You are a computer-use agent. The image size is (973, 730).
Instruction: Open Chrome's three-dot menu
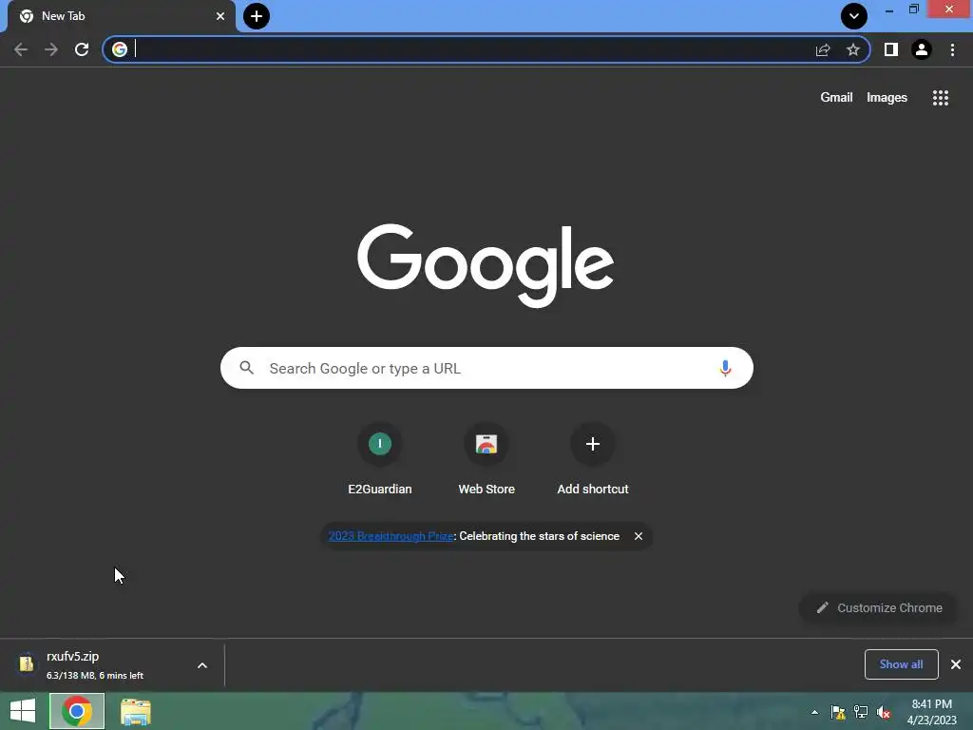[952, 49]
